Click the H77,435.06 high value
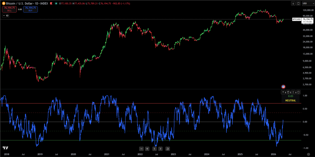The image size is (315, 157). coord(79,4)
